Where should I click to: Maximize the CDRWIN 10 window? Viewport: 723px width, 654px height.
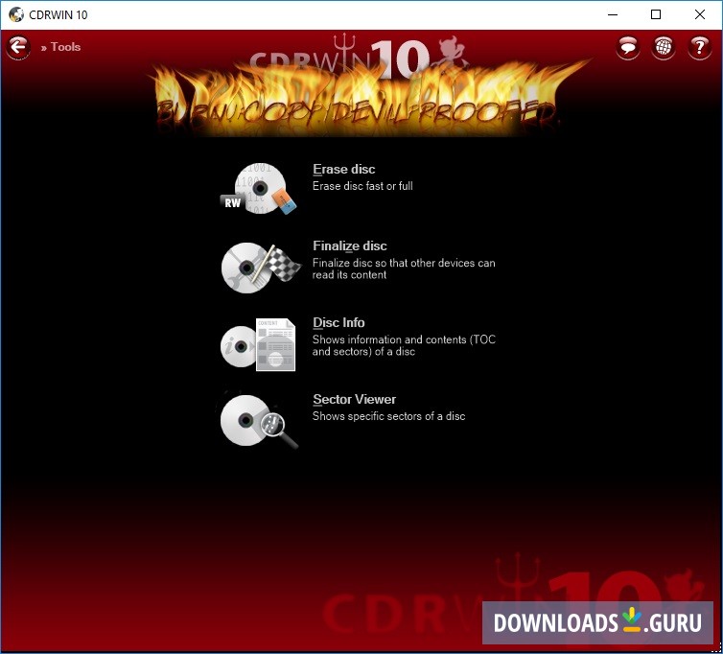point(656,14)
